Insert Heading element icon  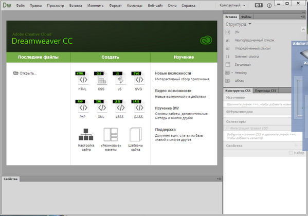pyautogui.click(x=227, y=73)
